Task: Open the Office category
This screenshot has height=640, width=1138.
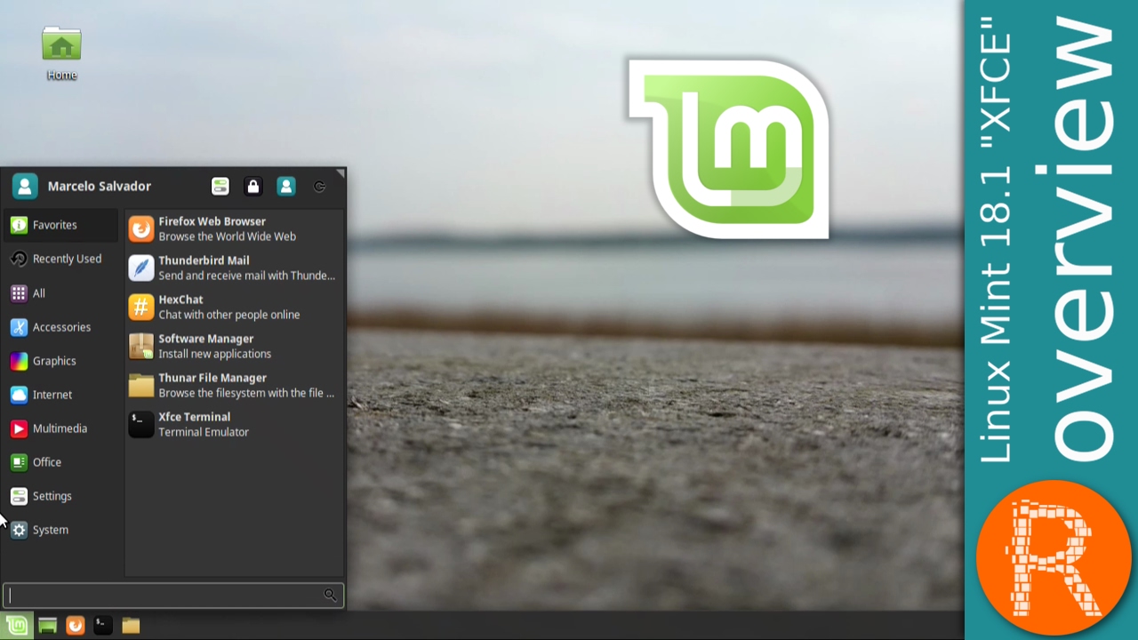Action: click(x=61, y=461)
